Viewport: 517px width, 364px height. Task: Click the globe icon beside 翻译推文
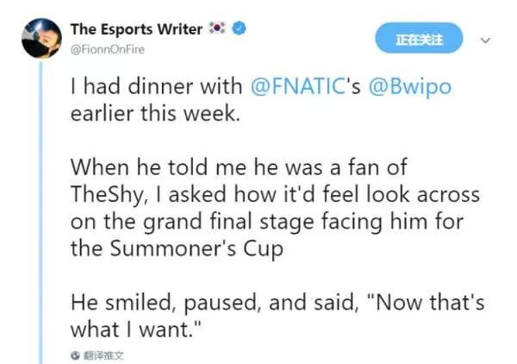[x=75, y=355]
